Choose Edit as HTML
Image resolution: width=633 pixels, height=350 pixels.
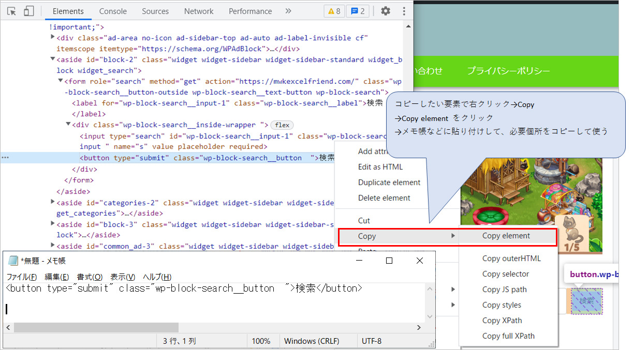(380, 167)
